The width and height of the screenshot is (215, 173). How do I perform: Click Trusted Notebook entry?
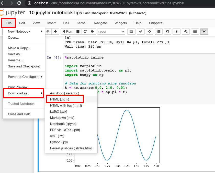click(x=24, y=104)
